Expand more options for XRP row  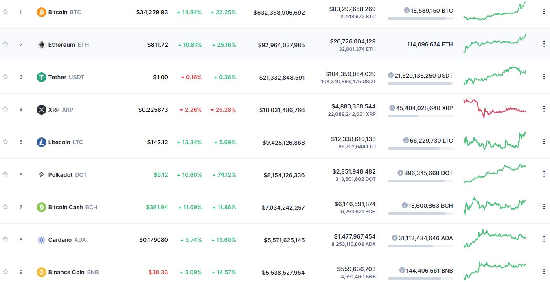pyautogui.click(x=544, y=109)
